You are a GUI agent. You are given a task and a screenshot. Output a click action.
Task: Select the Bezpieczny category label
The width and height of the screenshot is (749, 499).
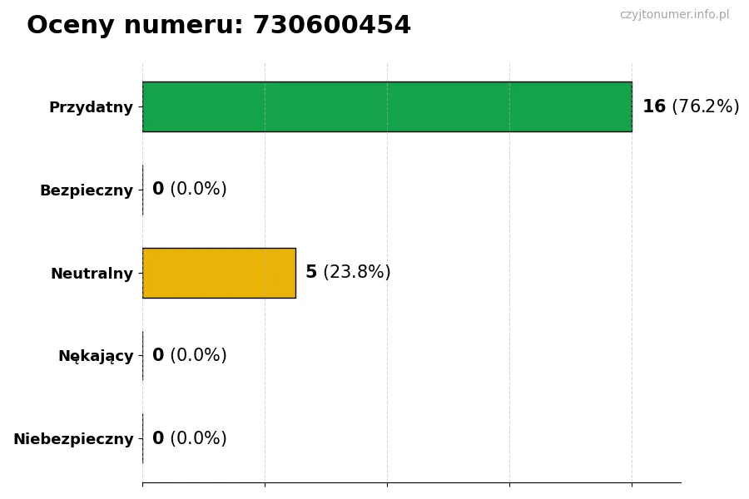[x=86, y=190]
